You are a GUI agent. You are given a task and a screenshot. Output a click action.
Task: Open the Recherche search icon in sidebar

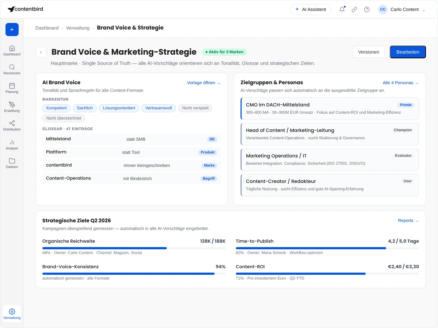pos(12,67)
